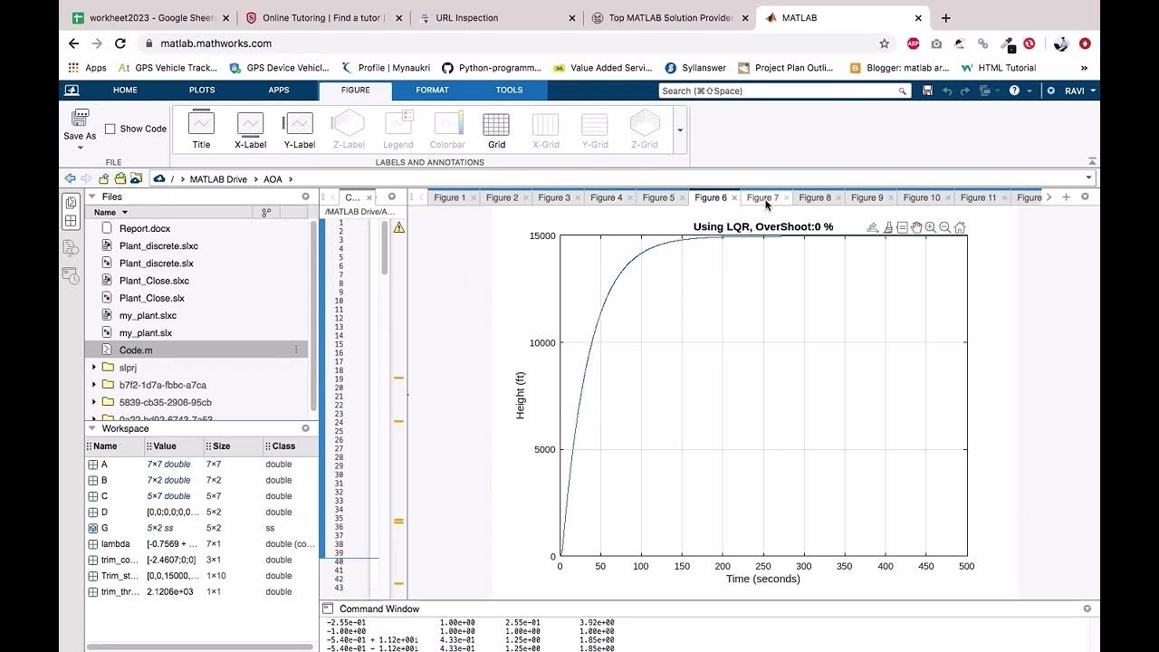This screenshot has width=1159, height=652.
Task: Go back to previous folder in MATLAB
Action: pos(70,178)
